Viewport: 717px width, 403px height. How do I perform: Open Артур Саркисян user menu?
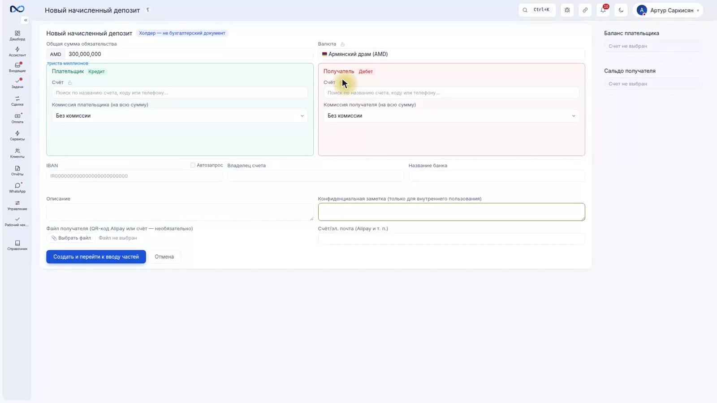(668, 10)
